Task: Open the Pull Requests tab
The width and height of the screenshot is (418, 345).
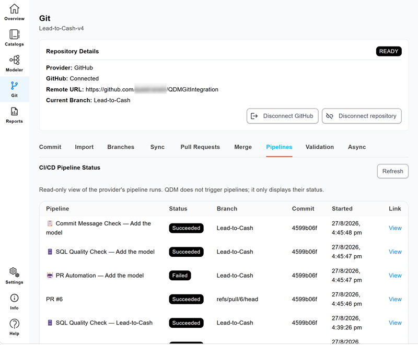Action: 200,147
